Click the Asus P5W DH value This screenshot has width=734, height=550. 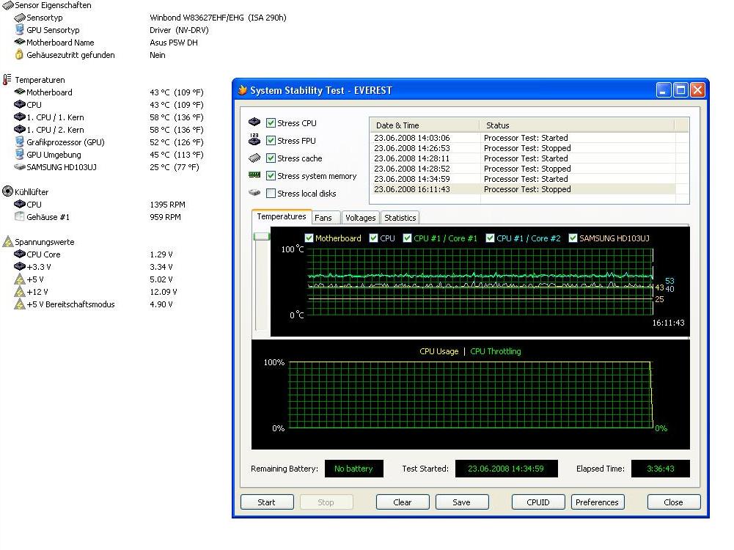point(174,42)
